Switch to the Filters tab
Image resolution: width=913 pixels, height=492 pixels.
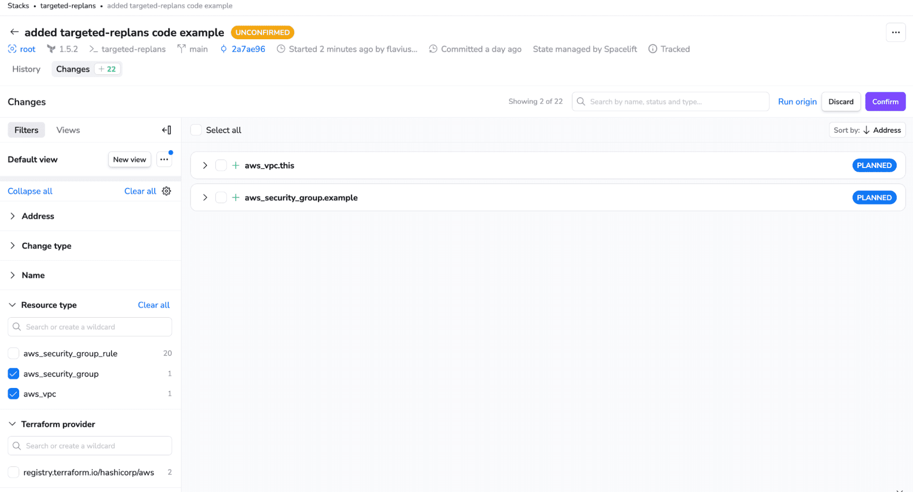click(26, 130)
